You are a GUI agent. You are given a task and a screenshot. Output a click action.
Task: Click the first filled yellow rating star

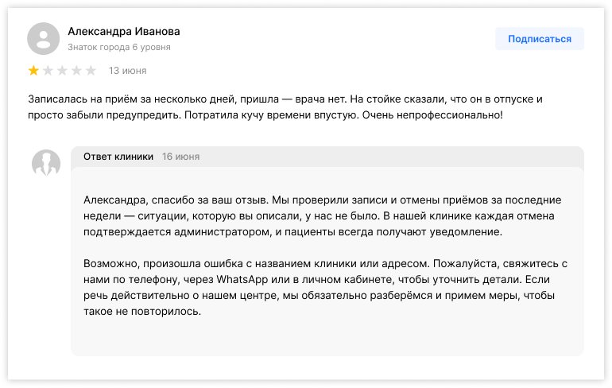click(33, 71)
